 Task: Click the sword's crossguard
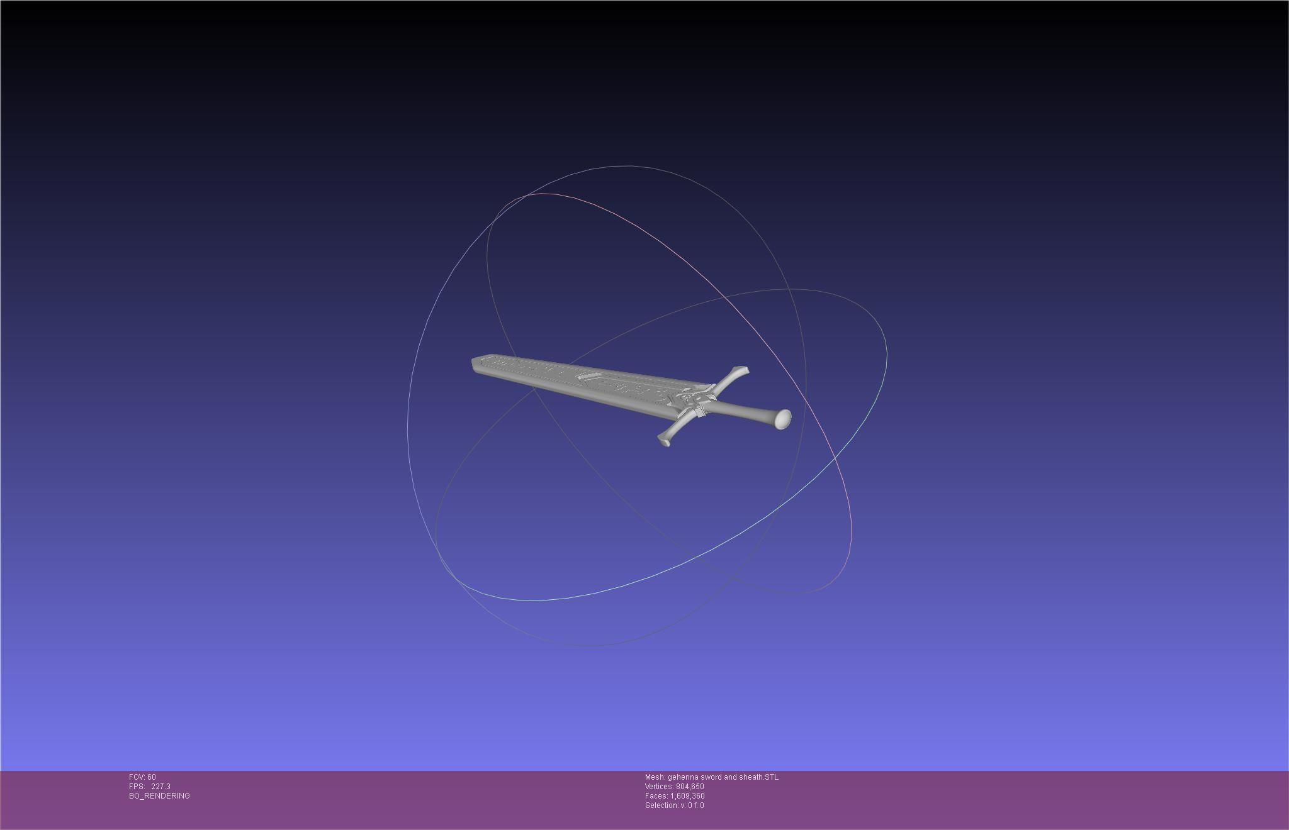pyautogui.click(x=703, y=406)
